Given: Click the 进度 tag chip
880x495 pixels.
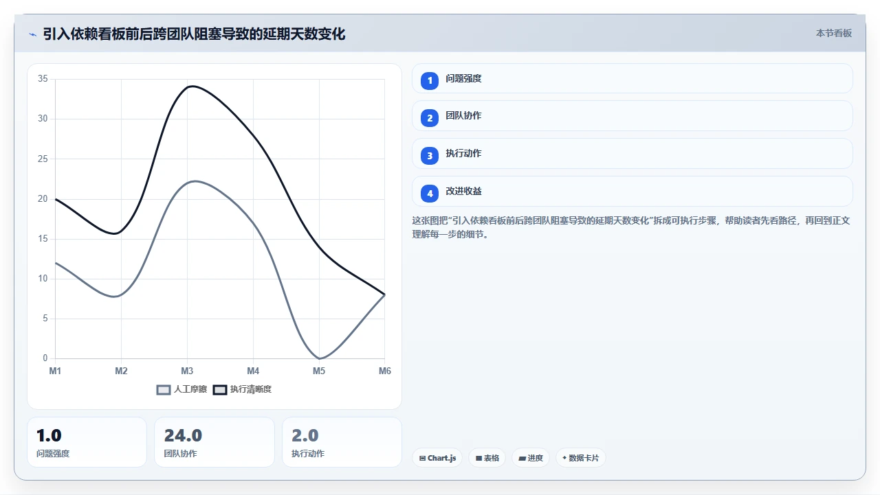Looking at the screenshot, I should tap(531, 458).
